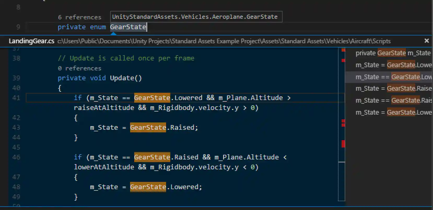Click the highlighted GearState token on line 46
433x210 pixels.
pyautogui.click(x=152, y=157)
